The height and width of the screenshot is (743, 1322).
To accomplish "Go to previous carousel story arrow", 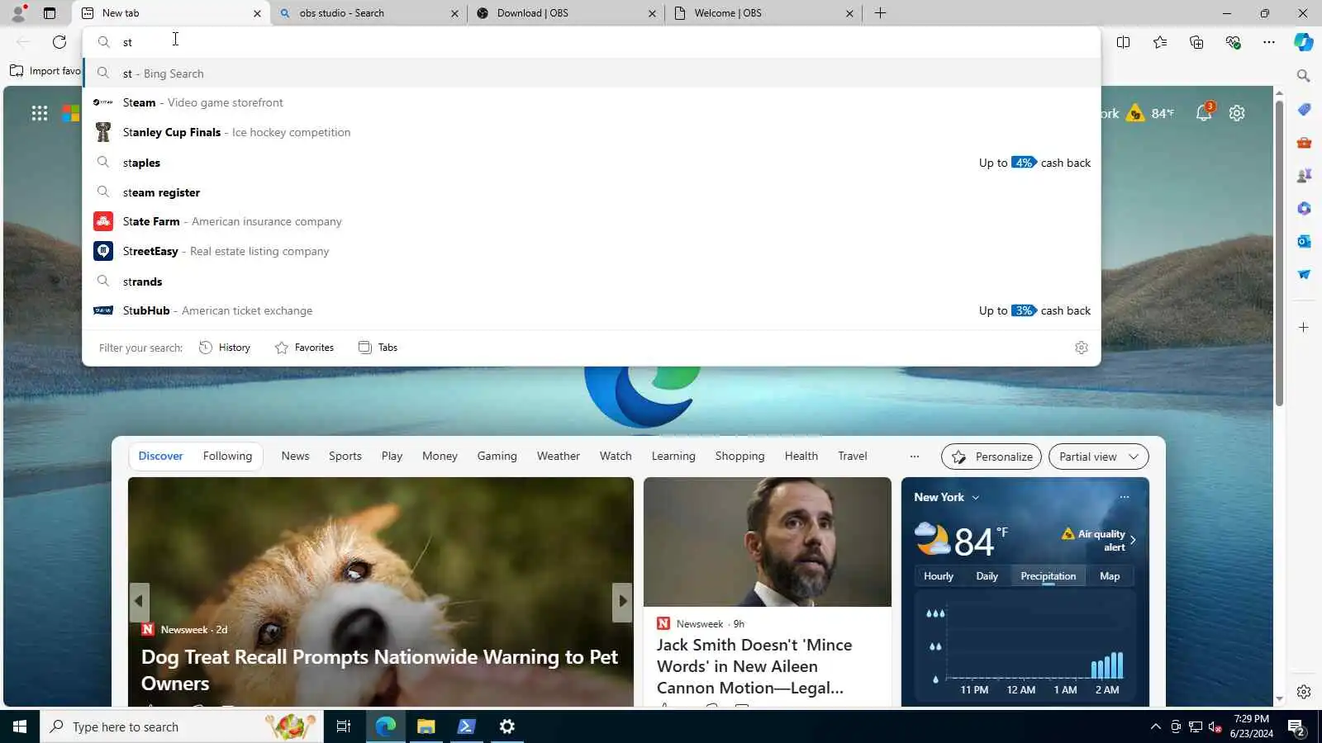I will click(x=139, y=602).
